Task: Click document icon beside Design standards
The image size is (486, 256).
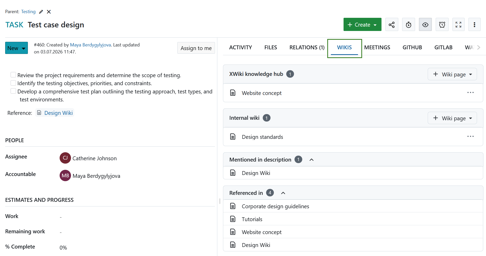Action: tap(233, 137)
